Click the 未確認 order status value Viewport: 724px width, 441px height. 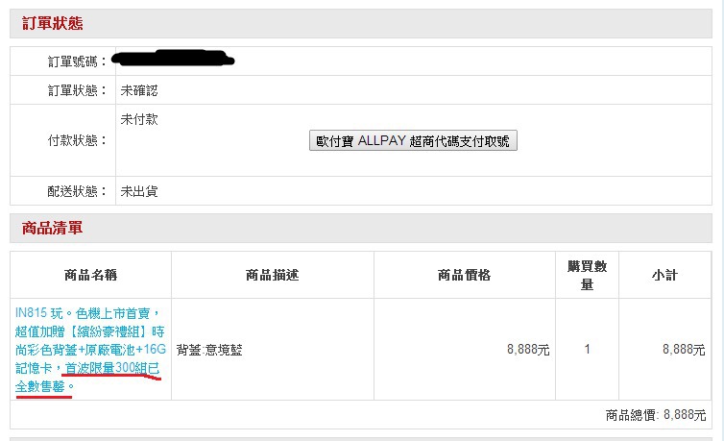click(138, 90)
